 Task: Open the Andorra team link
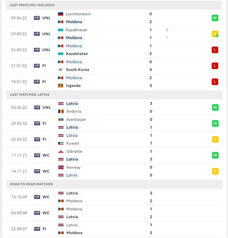(74, 111)
